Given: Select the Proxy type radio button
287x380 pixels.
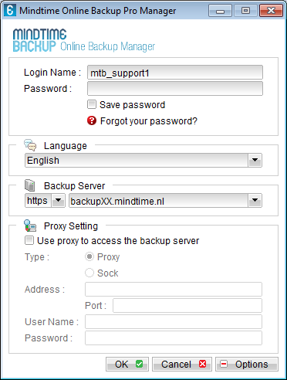Looking at the screenshot, I should (89, 256).
